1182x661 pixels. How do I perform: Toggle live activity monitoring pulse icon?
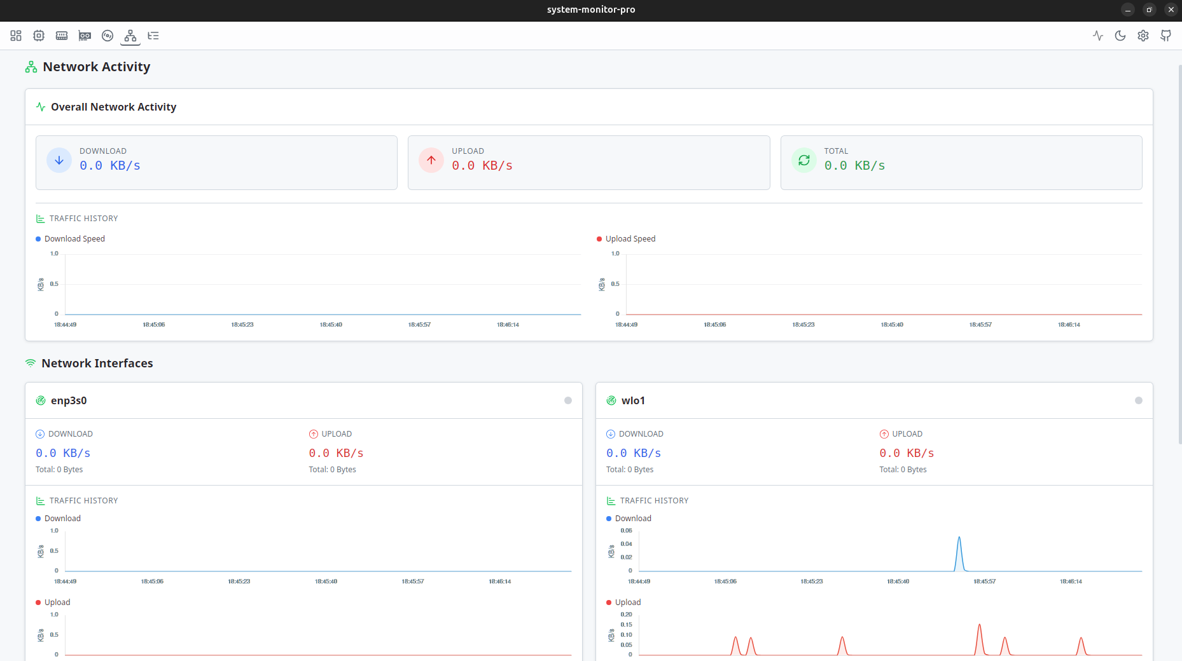pos(1098,36)
